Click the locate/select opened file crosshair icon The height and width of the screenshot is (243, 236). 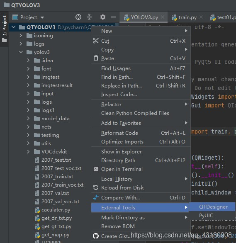pyautogui.click(x=78, y=17)
